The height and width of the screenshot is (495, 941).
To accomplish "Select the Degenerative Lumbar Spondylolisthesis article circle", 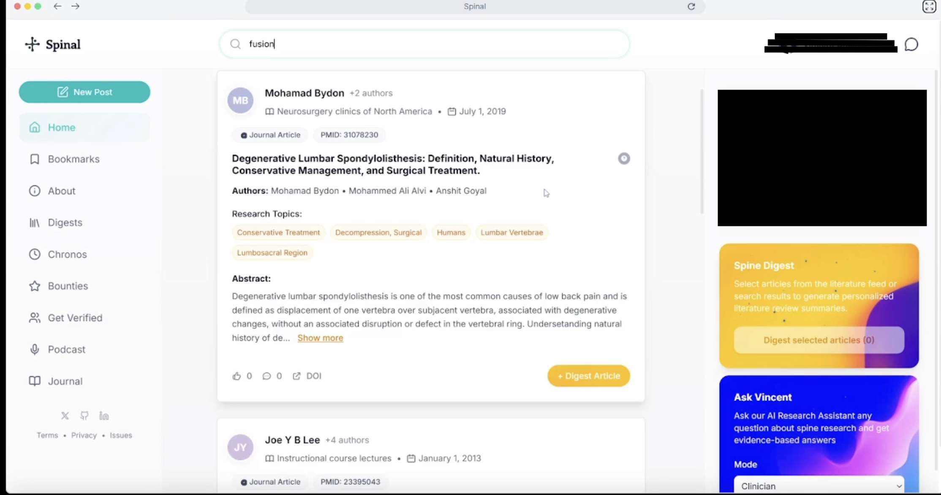I will (624, 158).
